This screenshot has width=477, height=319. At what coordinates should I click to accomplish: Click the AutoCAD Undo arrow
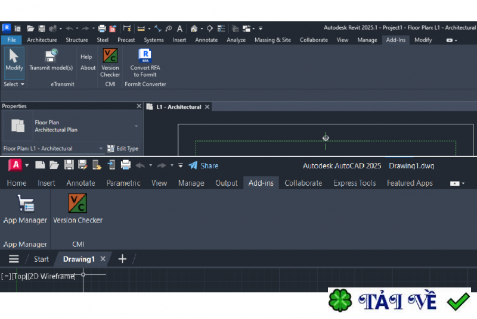coord(140,165)
